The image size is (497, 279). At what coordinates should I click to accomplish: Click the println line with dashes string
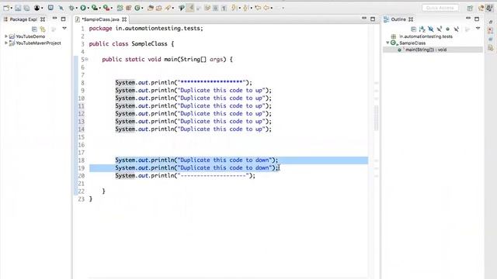click(185, 176)
